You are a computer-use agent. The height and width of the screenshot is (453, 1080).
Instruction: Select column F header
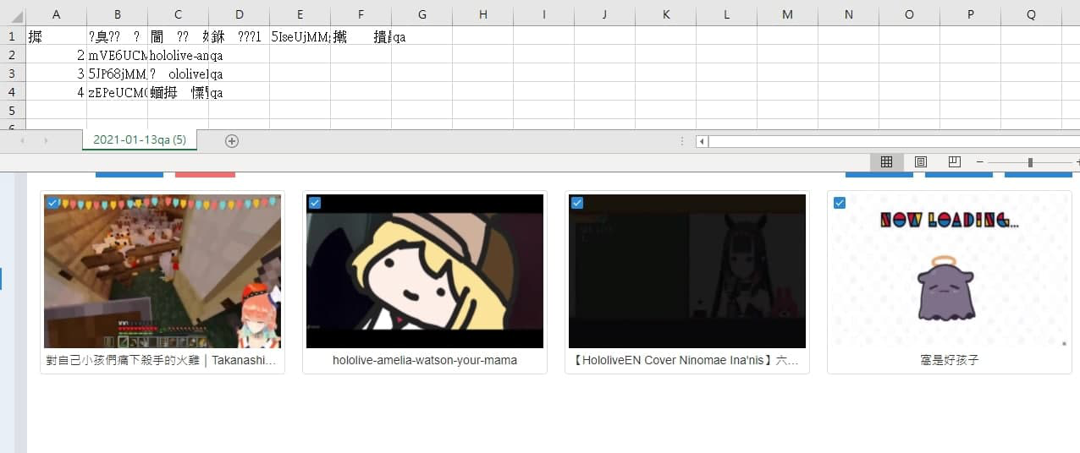coord(361,14)
